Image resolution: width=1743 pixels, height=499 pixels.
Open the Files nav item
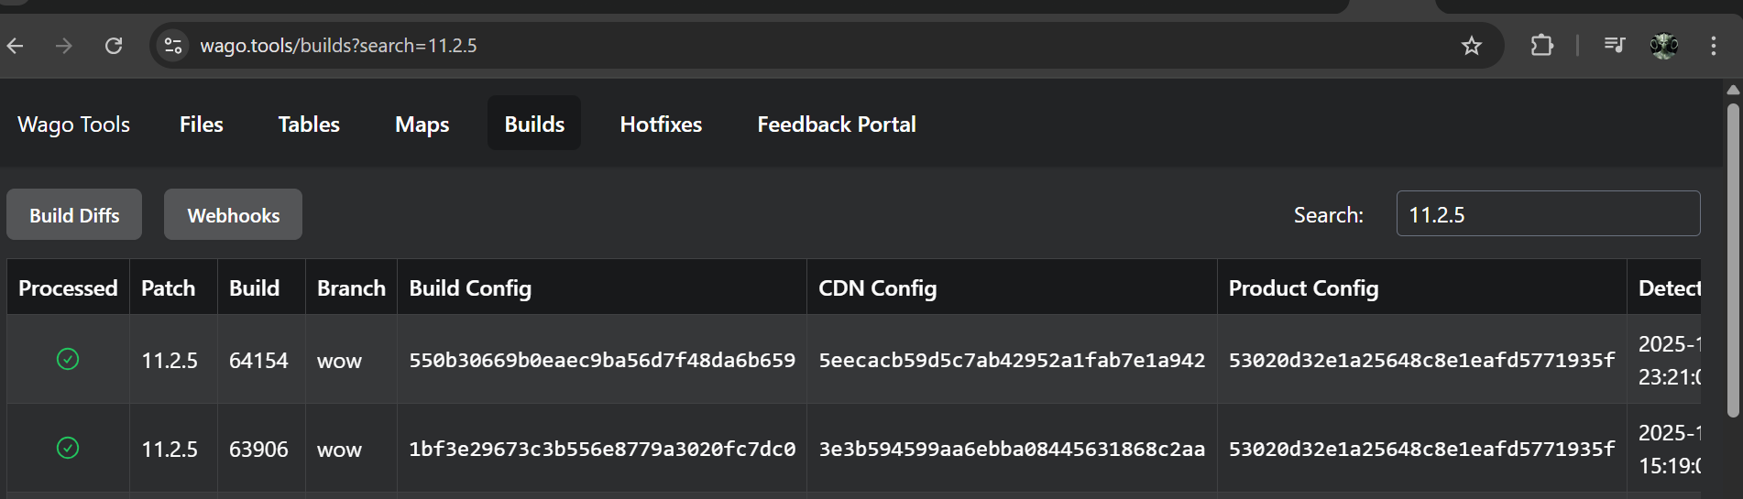pyautogui.click(x=202, y=125)
